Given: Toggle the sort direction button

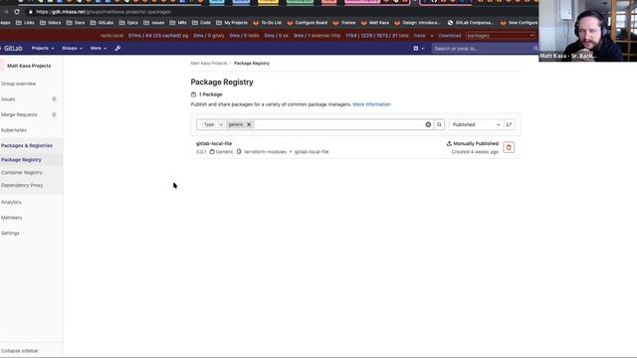Looking at the screenshot, I should [509, 124].
